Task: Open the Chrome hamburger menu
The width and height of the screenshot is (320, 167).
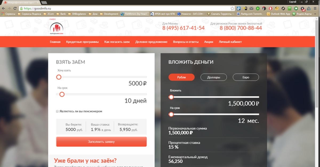Action: 315,9
